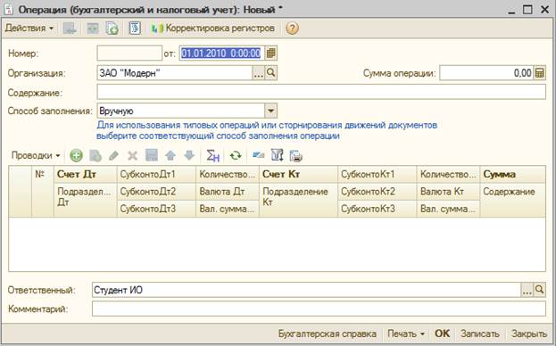
Task: Click Бухгалтерская справка button
Action: 328,334
